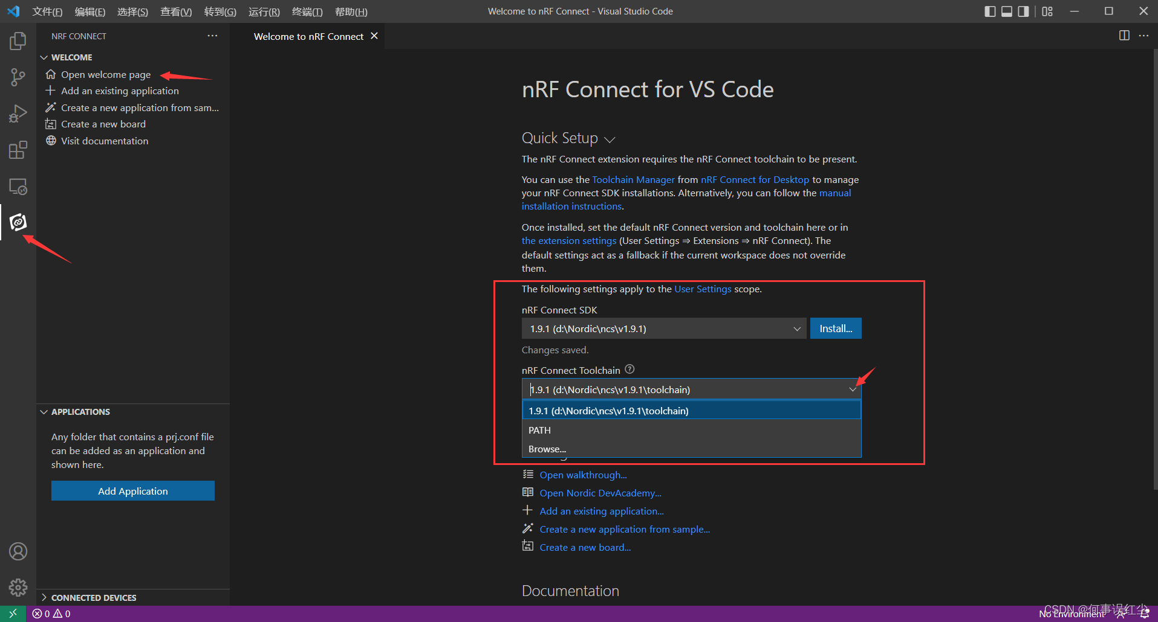
Task: Open the 终端(T) menu
Action: point(307,11)
